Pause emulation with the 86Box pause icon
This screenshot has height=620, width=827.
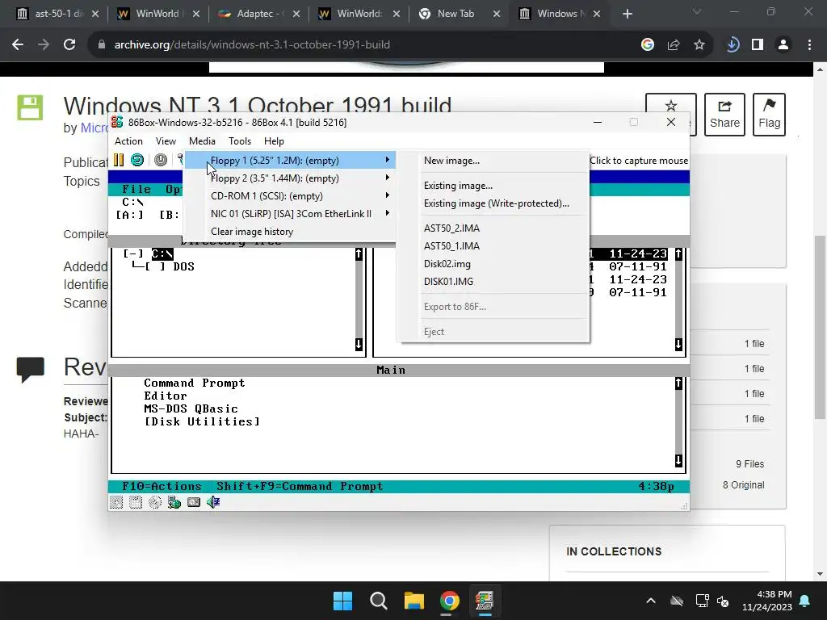[x=119, y=160]
